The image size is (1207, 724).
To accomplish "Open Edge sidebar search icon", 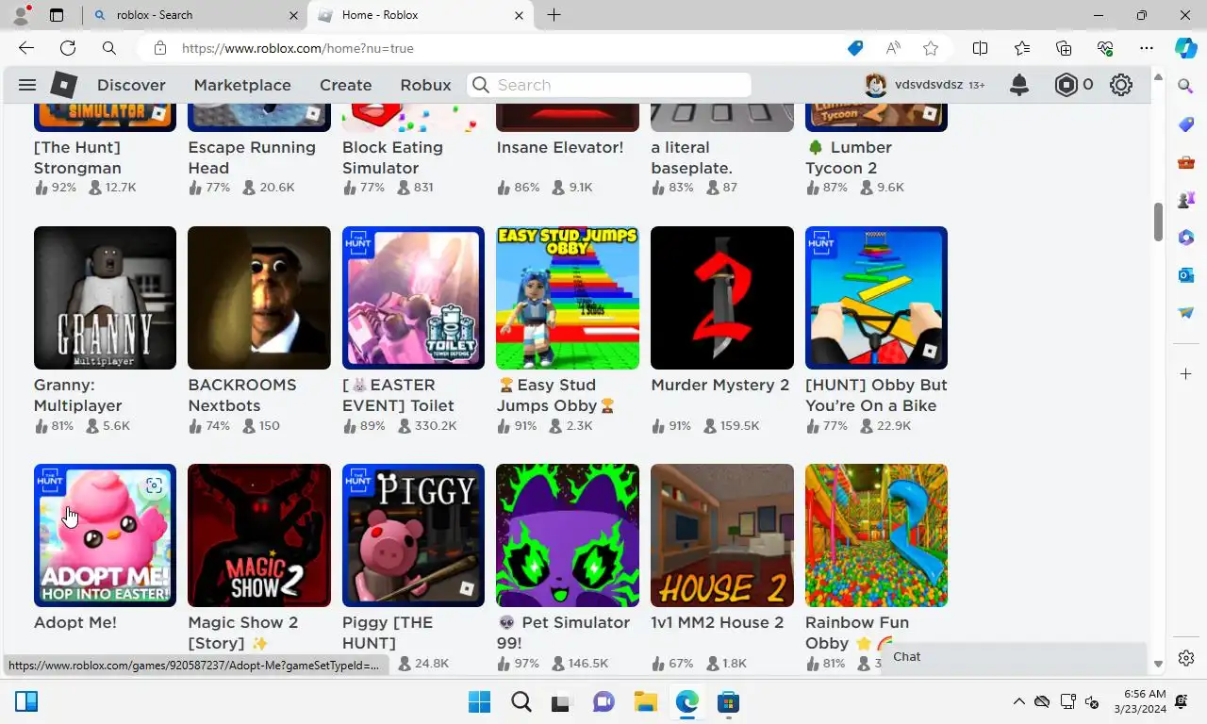I will click(1186, 86).
